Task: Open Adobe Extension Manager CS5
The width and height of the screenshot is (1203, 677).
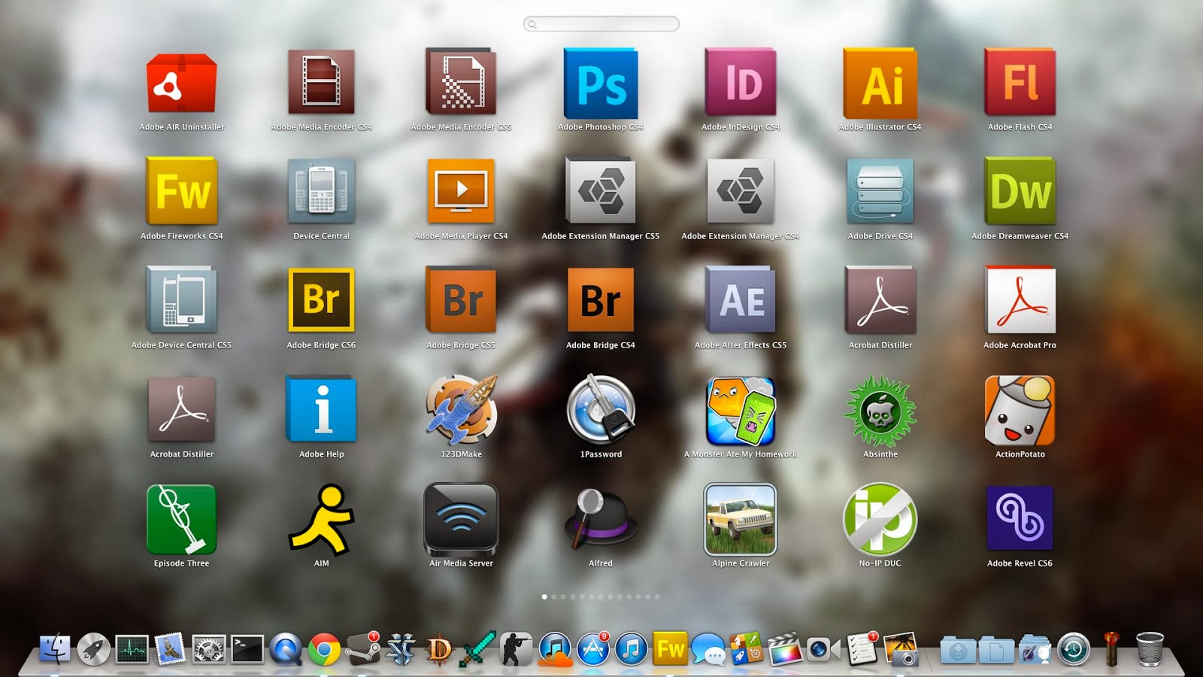Action: [x=601, y=191]
